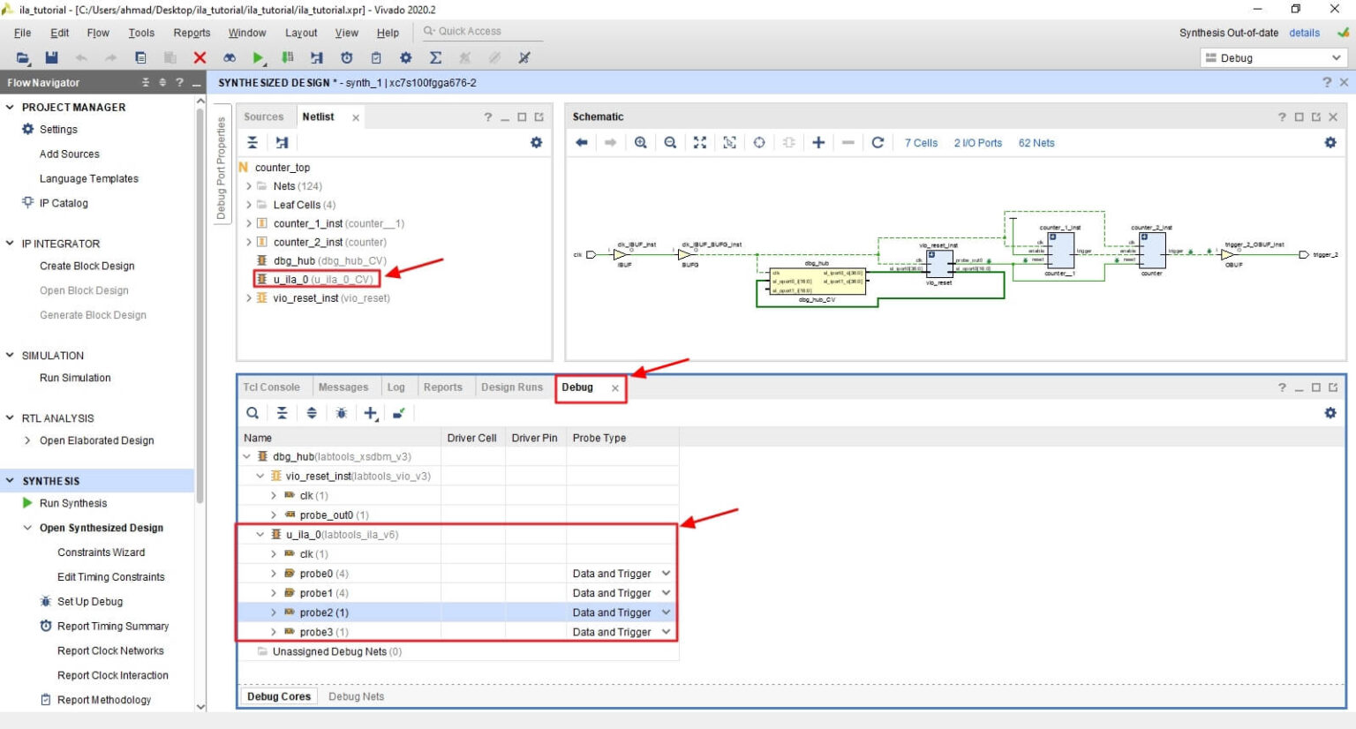
Task: Click the red X delete toolbar icon
Action: (x=198, y=58)
